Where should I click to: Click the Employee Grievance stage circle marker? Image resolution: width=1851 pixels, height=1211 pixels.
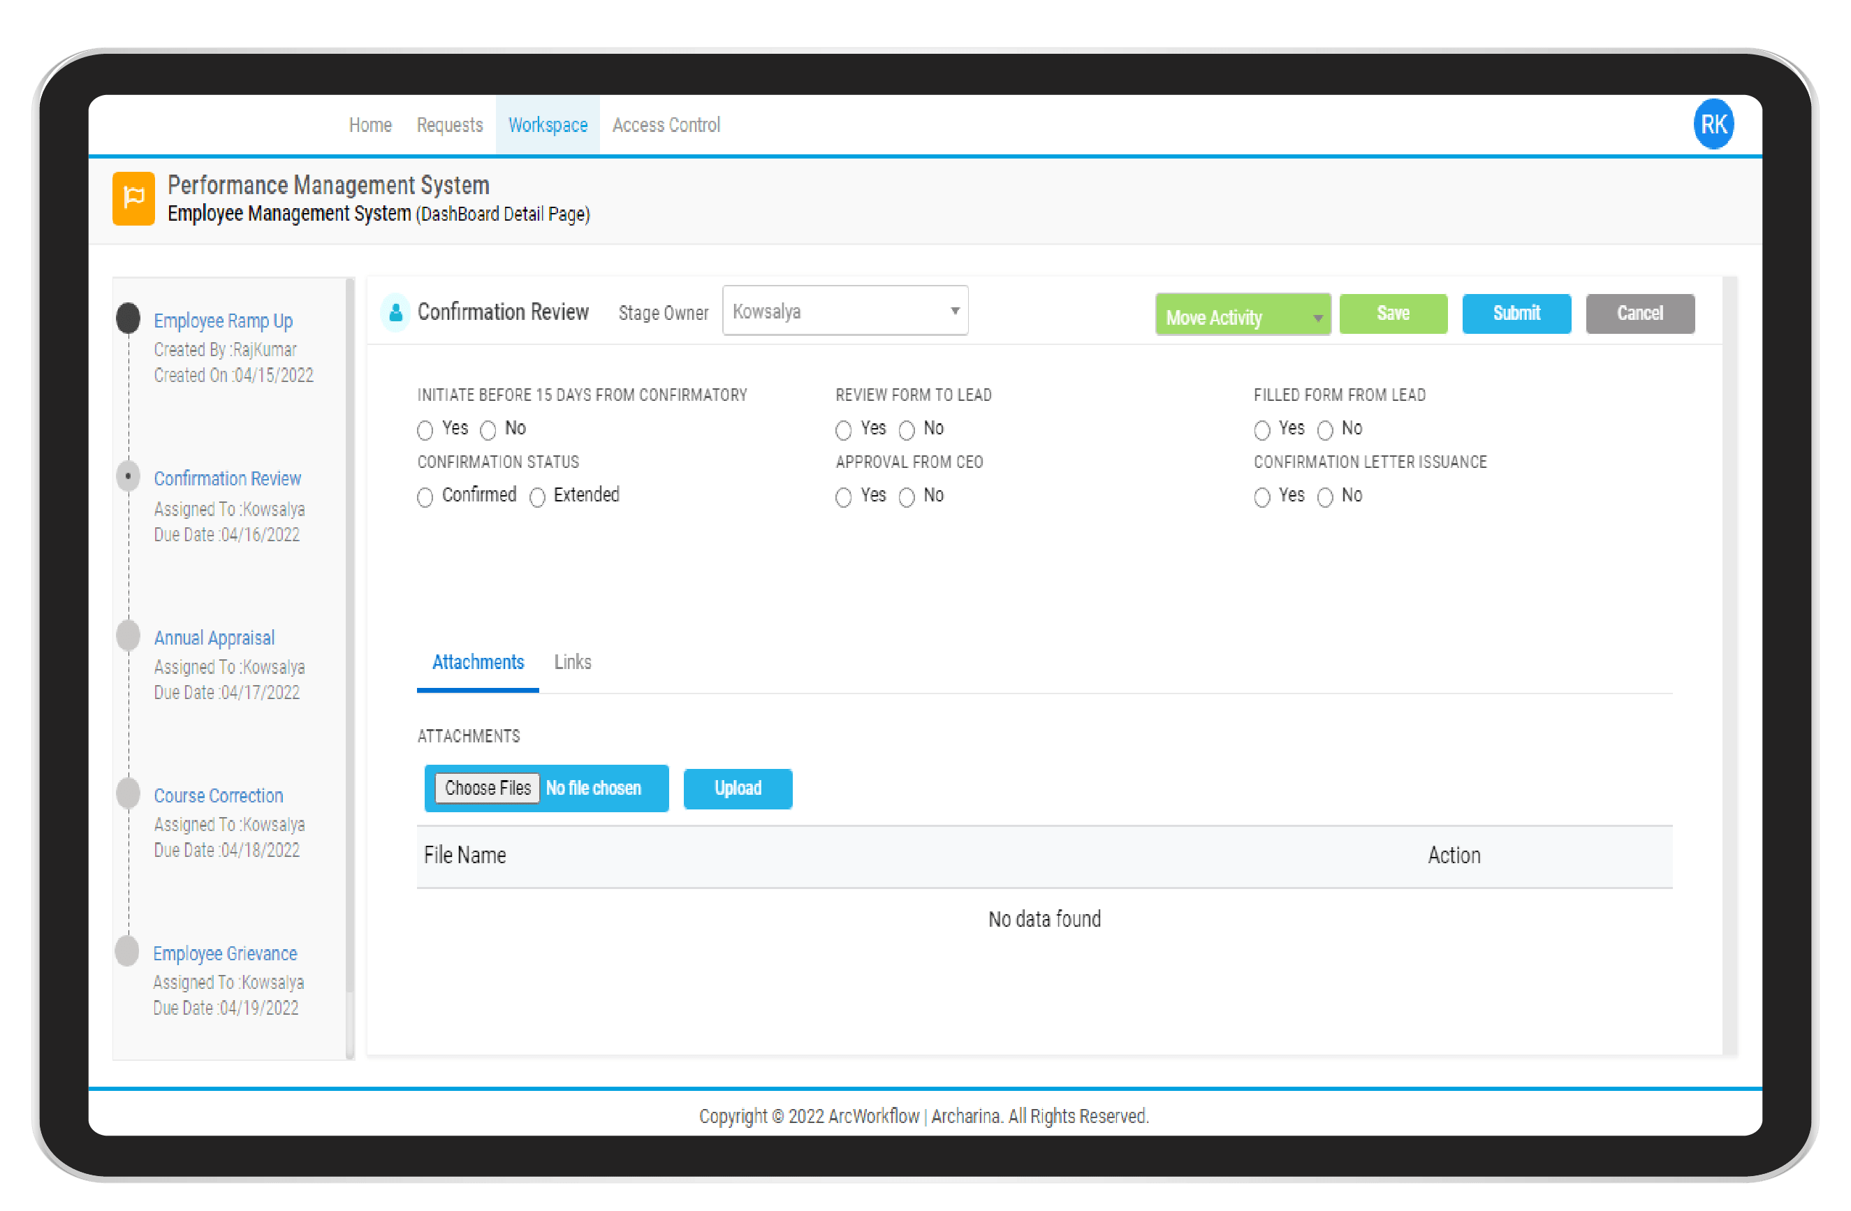click(x=128, y=951)
